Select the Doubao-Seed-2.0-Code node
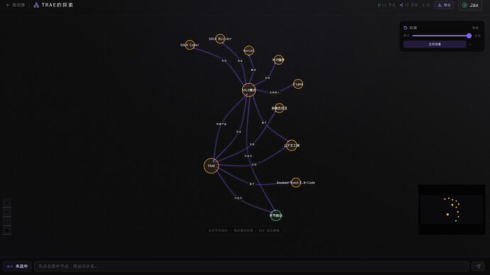490x275 pixels. [x=295, y=183]
